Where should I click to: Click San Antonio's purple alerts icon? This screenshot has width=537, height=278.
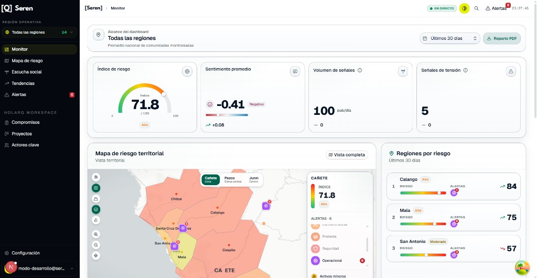click(x=454, y=255)
